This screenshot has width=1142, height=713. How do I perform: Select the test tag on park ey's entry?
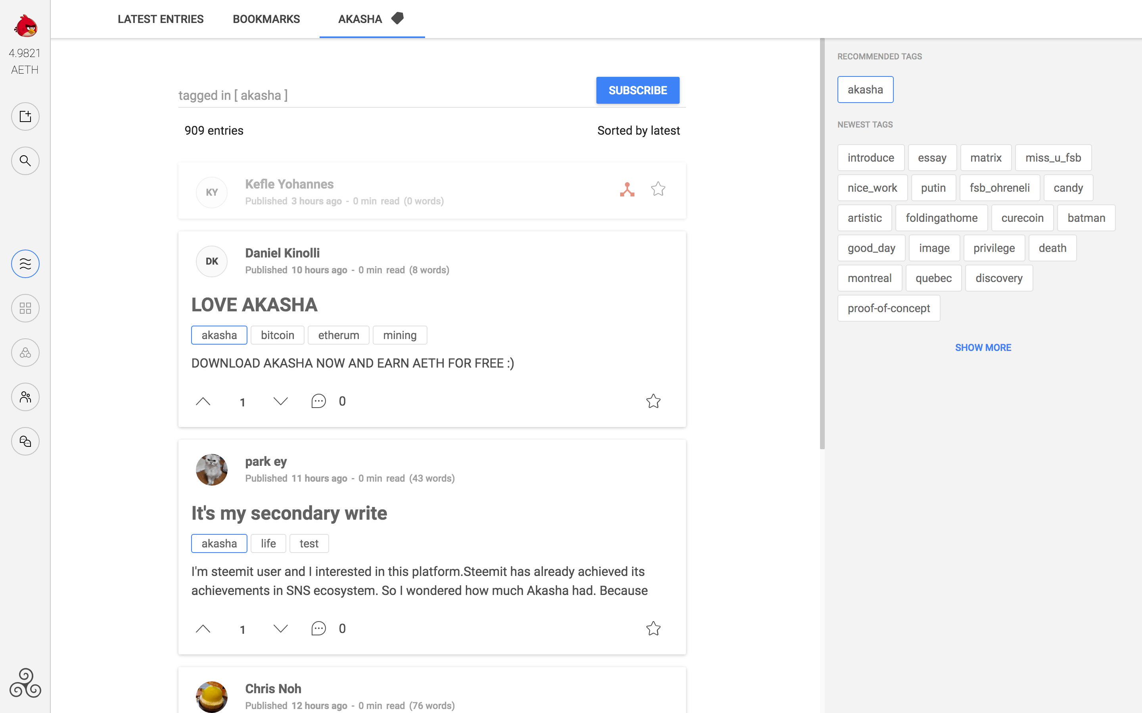[x=308, y=544]
